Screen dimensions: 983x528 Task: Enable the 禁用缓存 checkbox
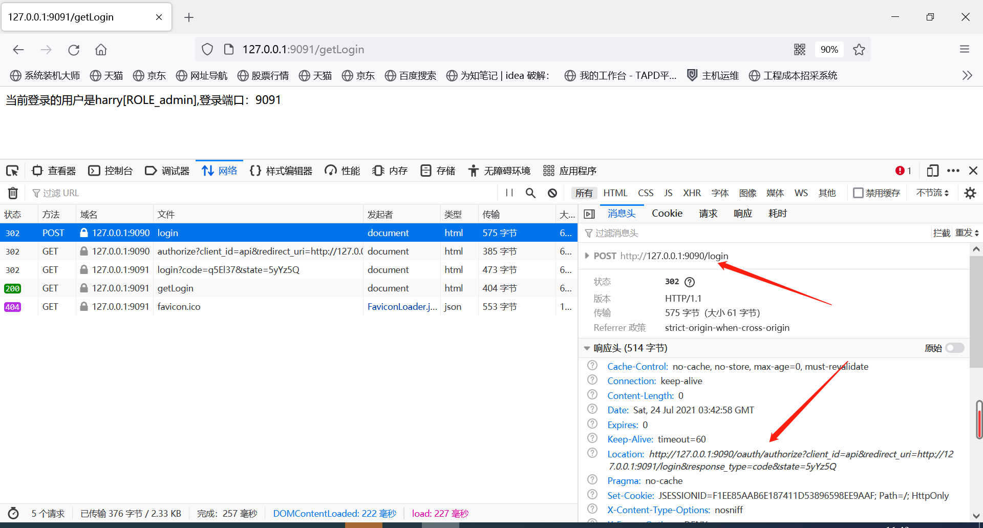(859, 193)
